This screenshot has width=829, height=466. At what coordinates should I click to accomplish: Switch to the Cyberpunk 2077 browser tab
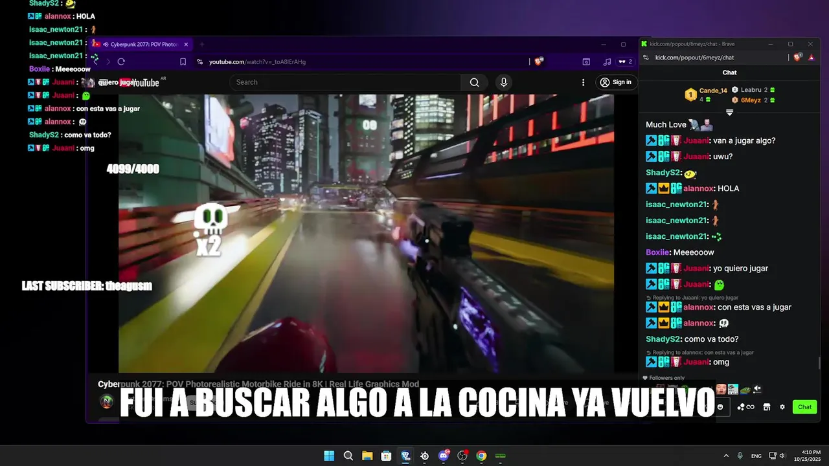pyautogui.click(x=140, y=45)
